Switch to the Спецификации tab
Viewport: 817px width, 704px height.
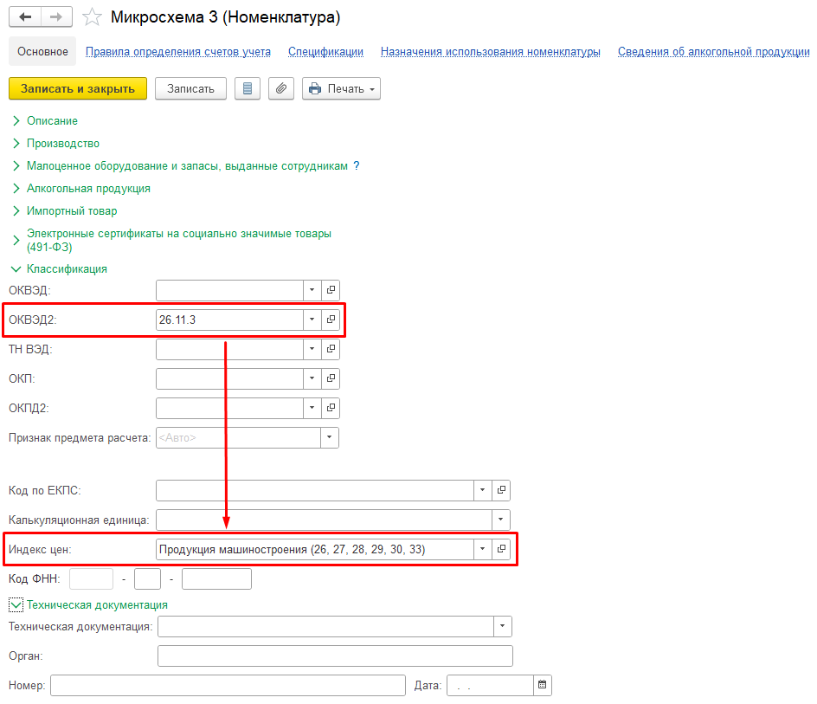pyautogui.click(x=325, y=52)
